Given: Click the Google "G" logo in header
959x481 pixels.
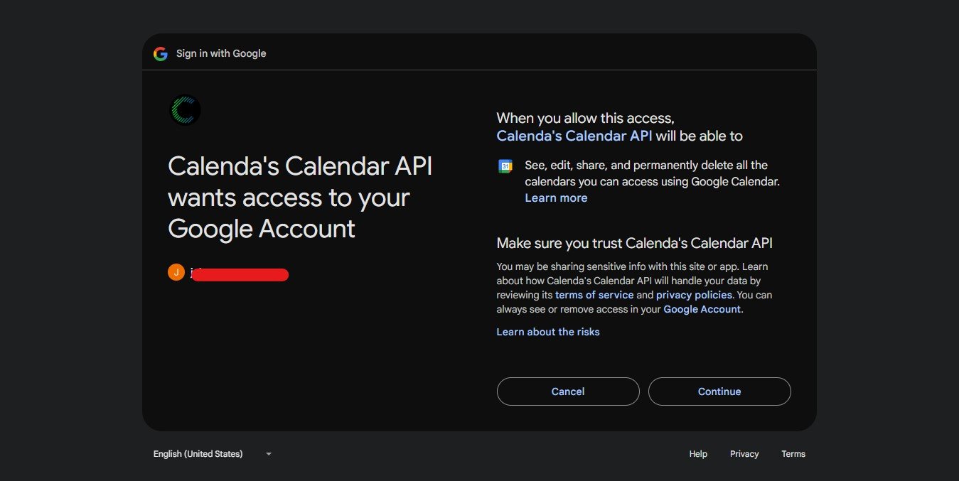Looking at the screenshot, I should (161, 53).
